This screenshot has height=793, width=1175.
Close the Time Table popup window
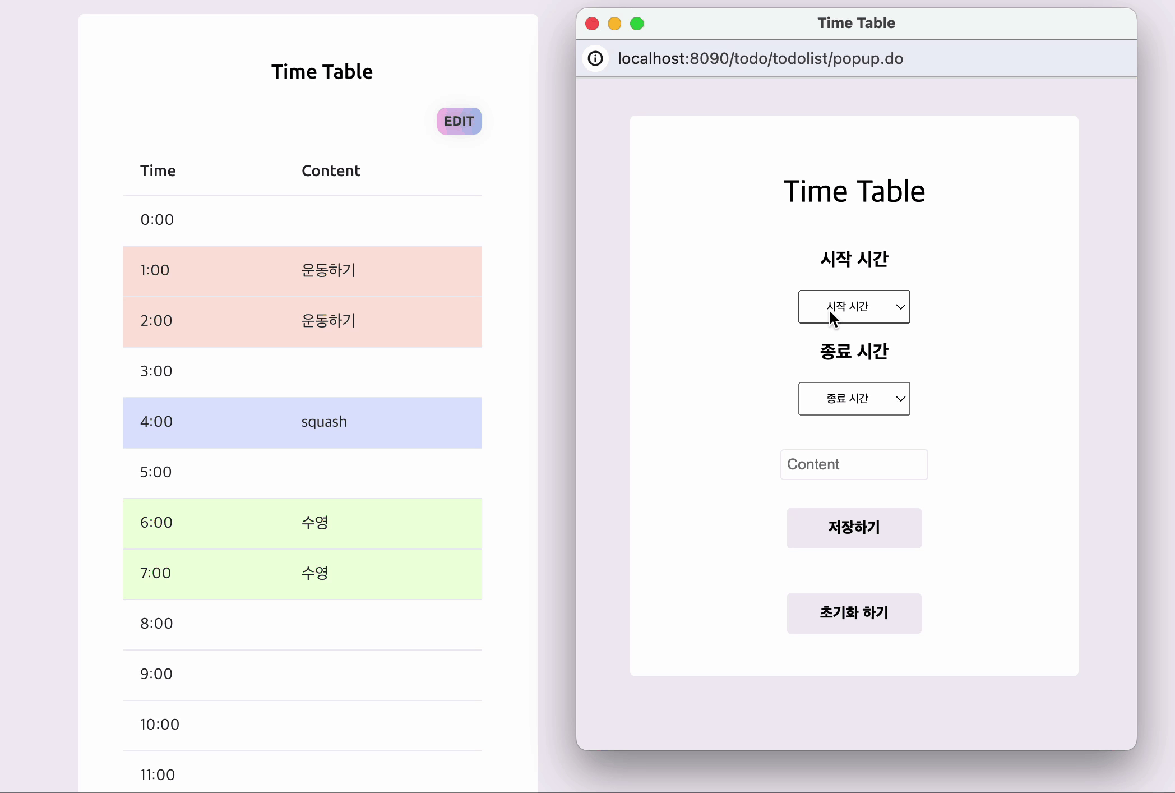pos(592,24)
